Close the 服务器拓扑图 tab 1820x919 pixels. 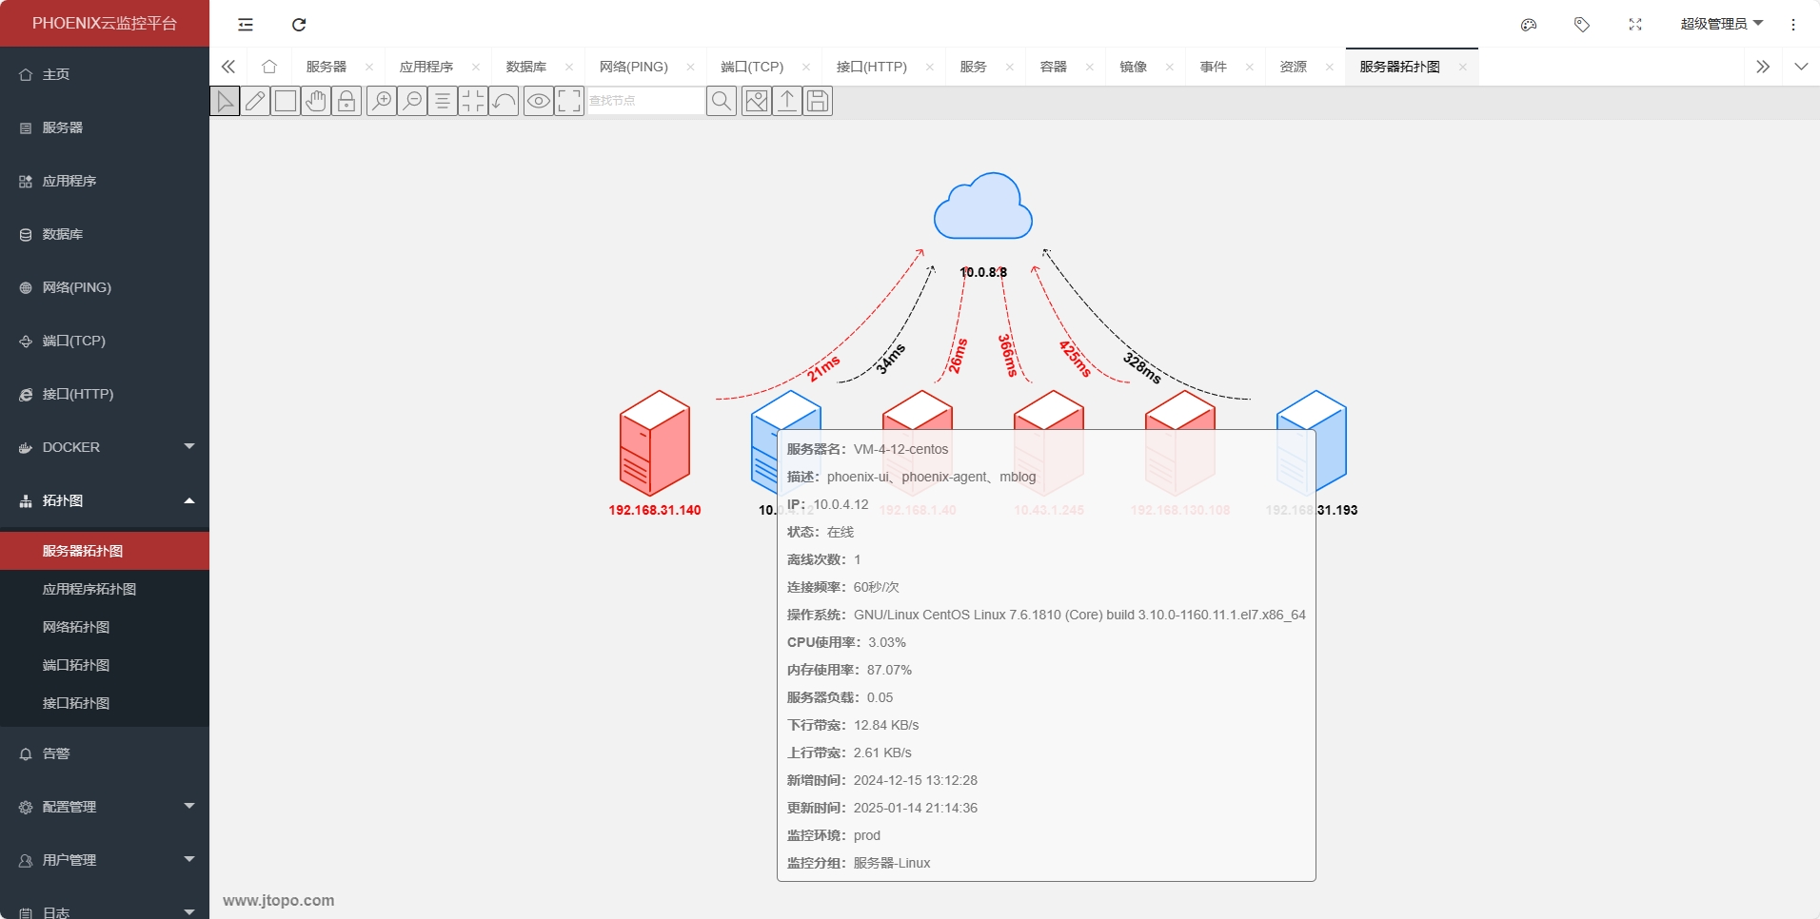point(1463,67)
